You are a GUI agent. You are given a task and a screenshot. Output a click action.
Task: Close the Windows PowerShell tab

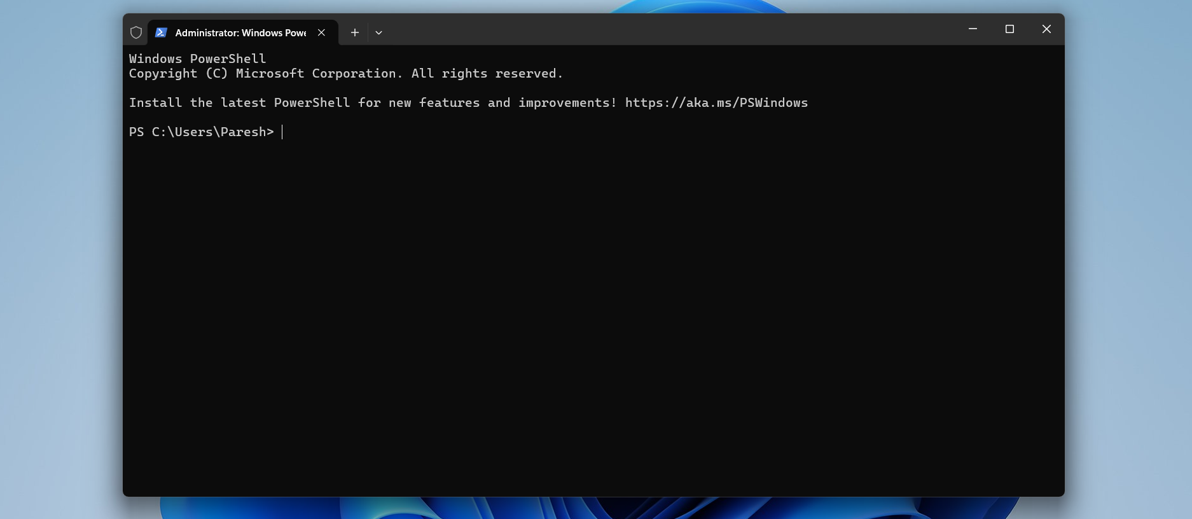322,32
